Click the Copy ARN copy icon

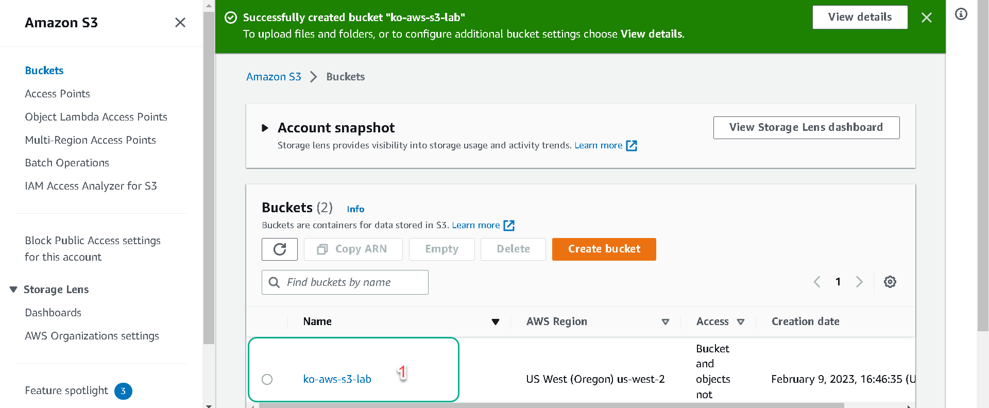click(322, 249)
